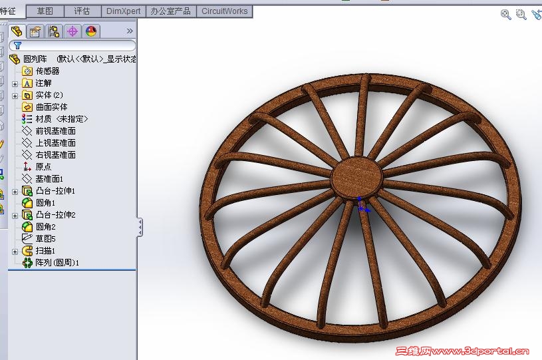
Task: Select the 圆角2 fillet icon
Action: [x=27, y=227]
